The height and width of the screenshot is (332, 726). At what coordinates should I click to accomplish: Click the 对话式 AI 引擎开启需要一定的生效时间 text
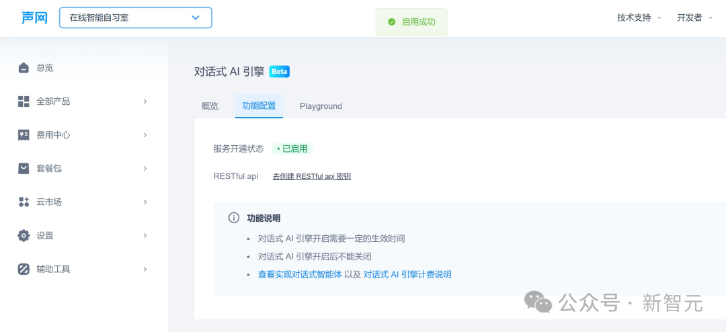pyautogui.click(x=331, y=239)
